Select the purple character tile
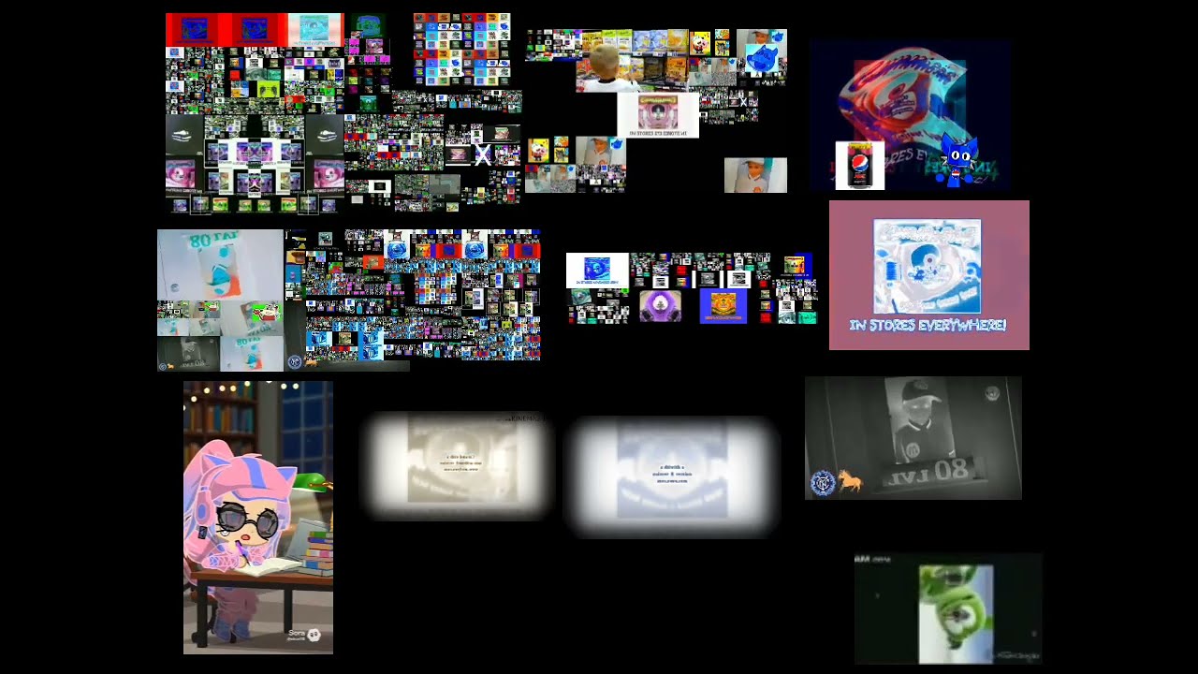This screenshot has height=674, width=1198. pos(660,306)
